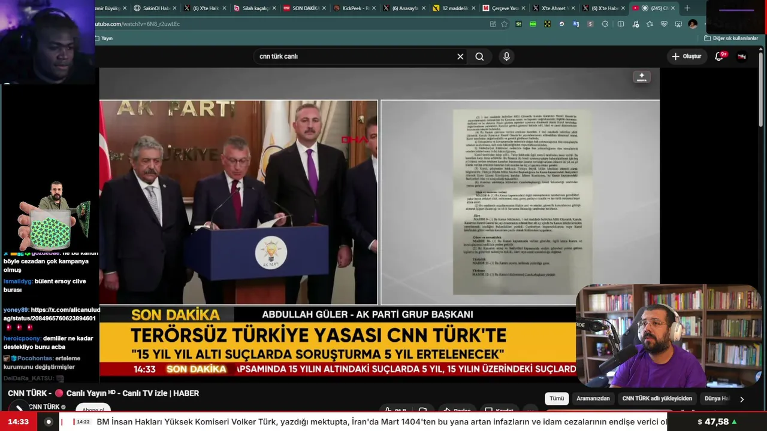
Task: Open YouTube notifications bell
Action: (x=720, y=56)
